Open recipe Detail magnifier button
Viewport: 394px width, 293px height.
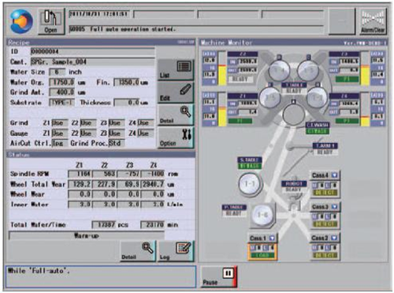(x=176, y=115)
